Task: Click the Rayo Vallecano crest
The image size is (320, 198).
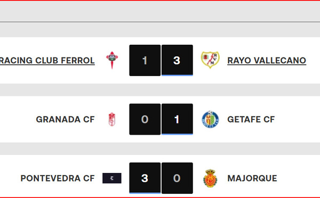Action: [210, 60]
